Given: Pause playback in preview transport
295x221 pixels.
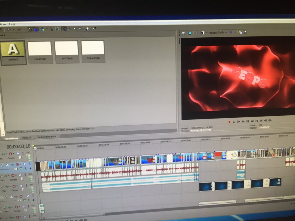Looking at the screenshot, I should 248,121.
